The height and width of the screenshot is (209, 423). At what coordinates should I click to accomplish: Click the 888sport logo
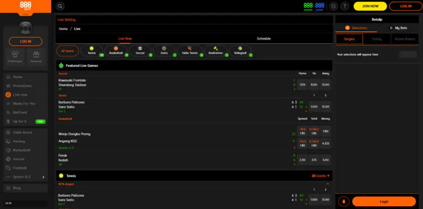25,6
